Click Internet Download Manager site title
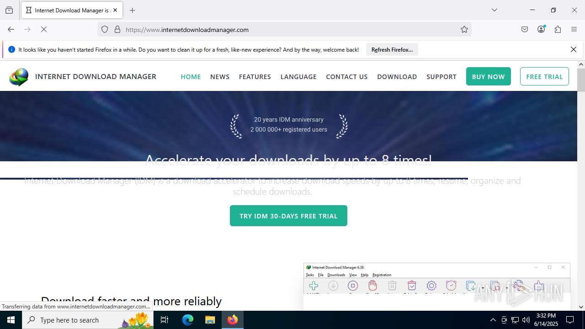The height and width of the screenshot is (329, 585). tap(96, 76)
